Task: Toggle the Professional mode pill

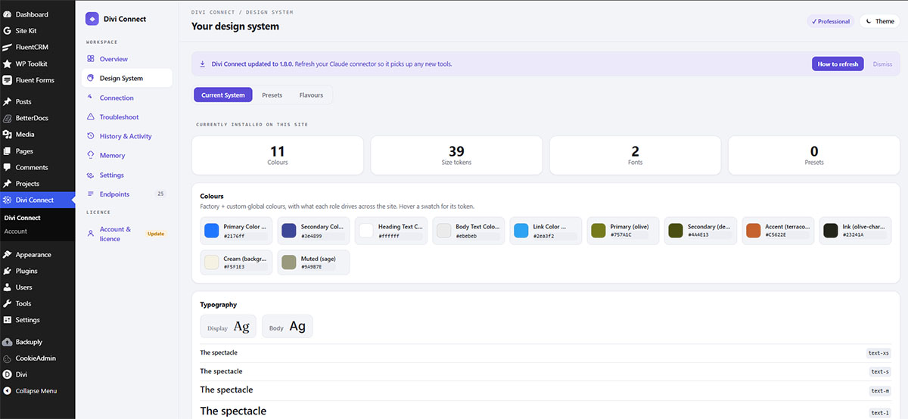Action: coord(830,21)
